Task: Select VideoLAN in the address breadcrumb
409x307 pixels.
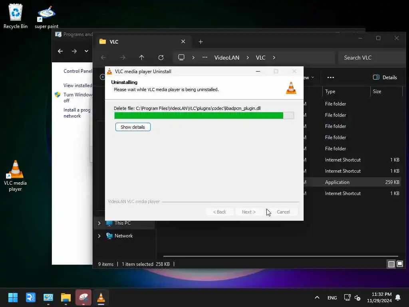Action: click(227, 58)
